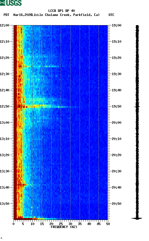Image resolution: width=149 pixels, height=241 pixels.
Task: Click the 19:20 UTC time label
Action: click(x=116, y=58)
